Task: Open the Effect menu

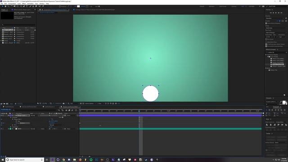Action: point(24,4)
